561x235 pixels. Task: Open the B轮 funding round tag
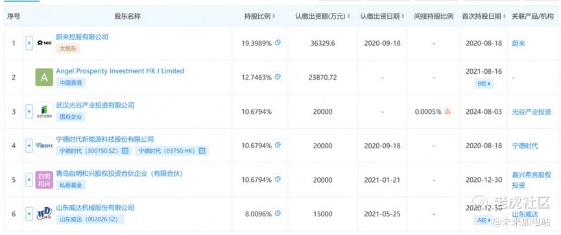[483, 84]
